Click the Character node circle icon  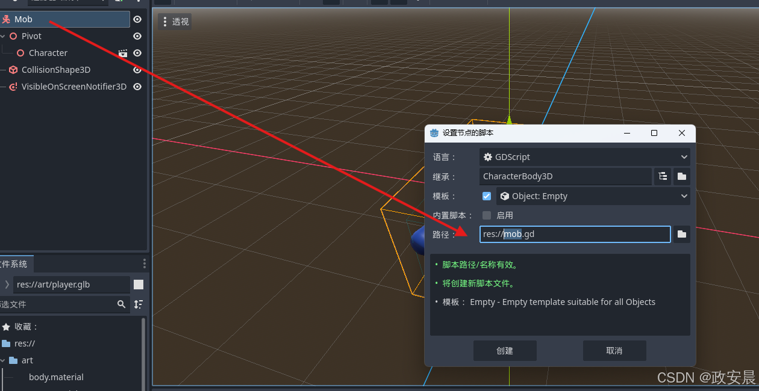20,53
